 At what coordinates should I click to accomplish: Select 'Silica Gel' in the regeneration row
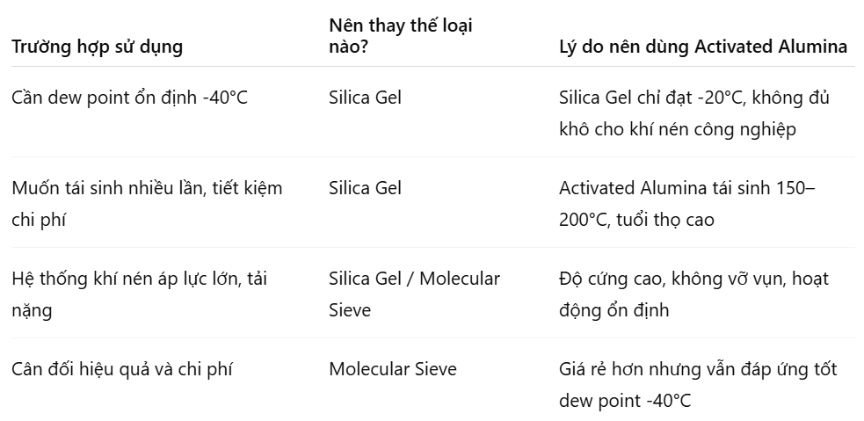click(x=365, y=188)
